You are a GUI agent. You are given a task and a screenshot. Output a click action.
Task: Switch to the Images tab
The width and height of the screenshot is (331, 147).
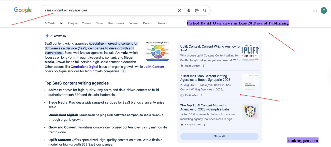click(73, 23)
